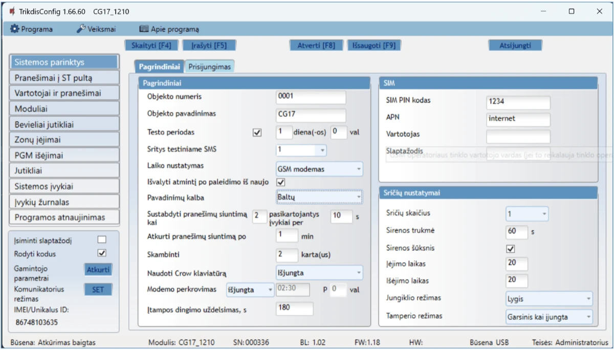Open the Laiko nustatymas dropdown
This screenshot has height=350, width=614.
(x=319, y=168)
